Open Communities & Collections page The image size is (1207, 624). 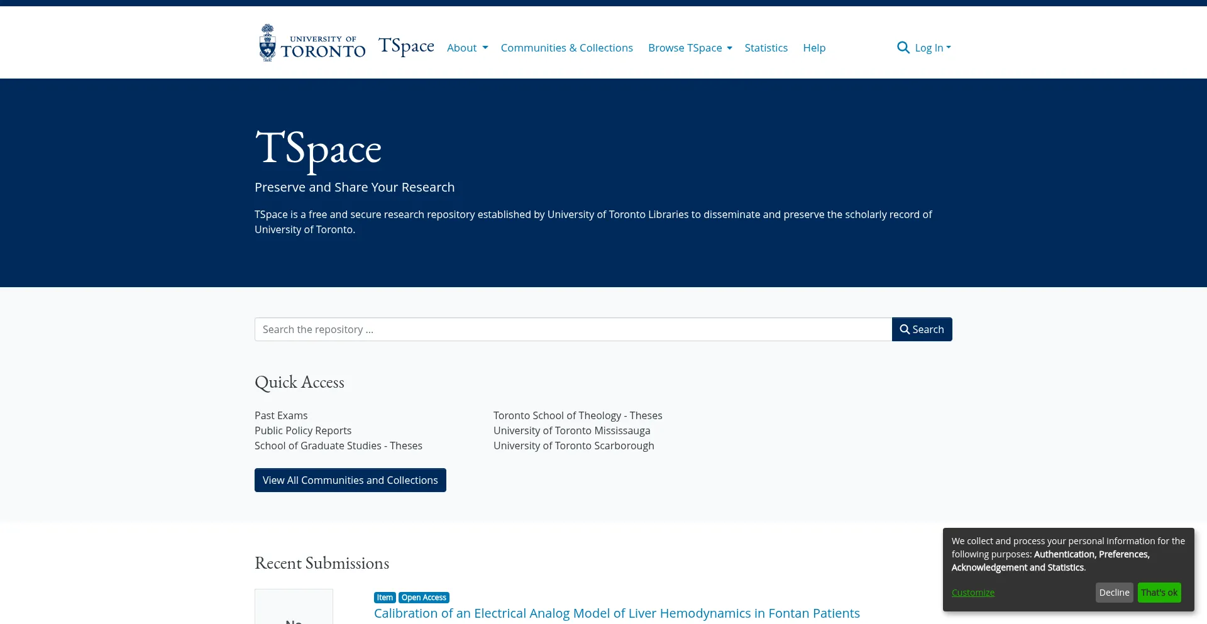pyautogui.click(x=566, y=48)
